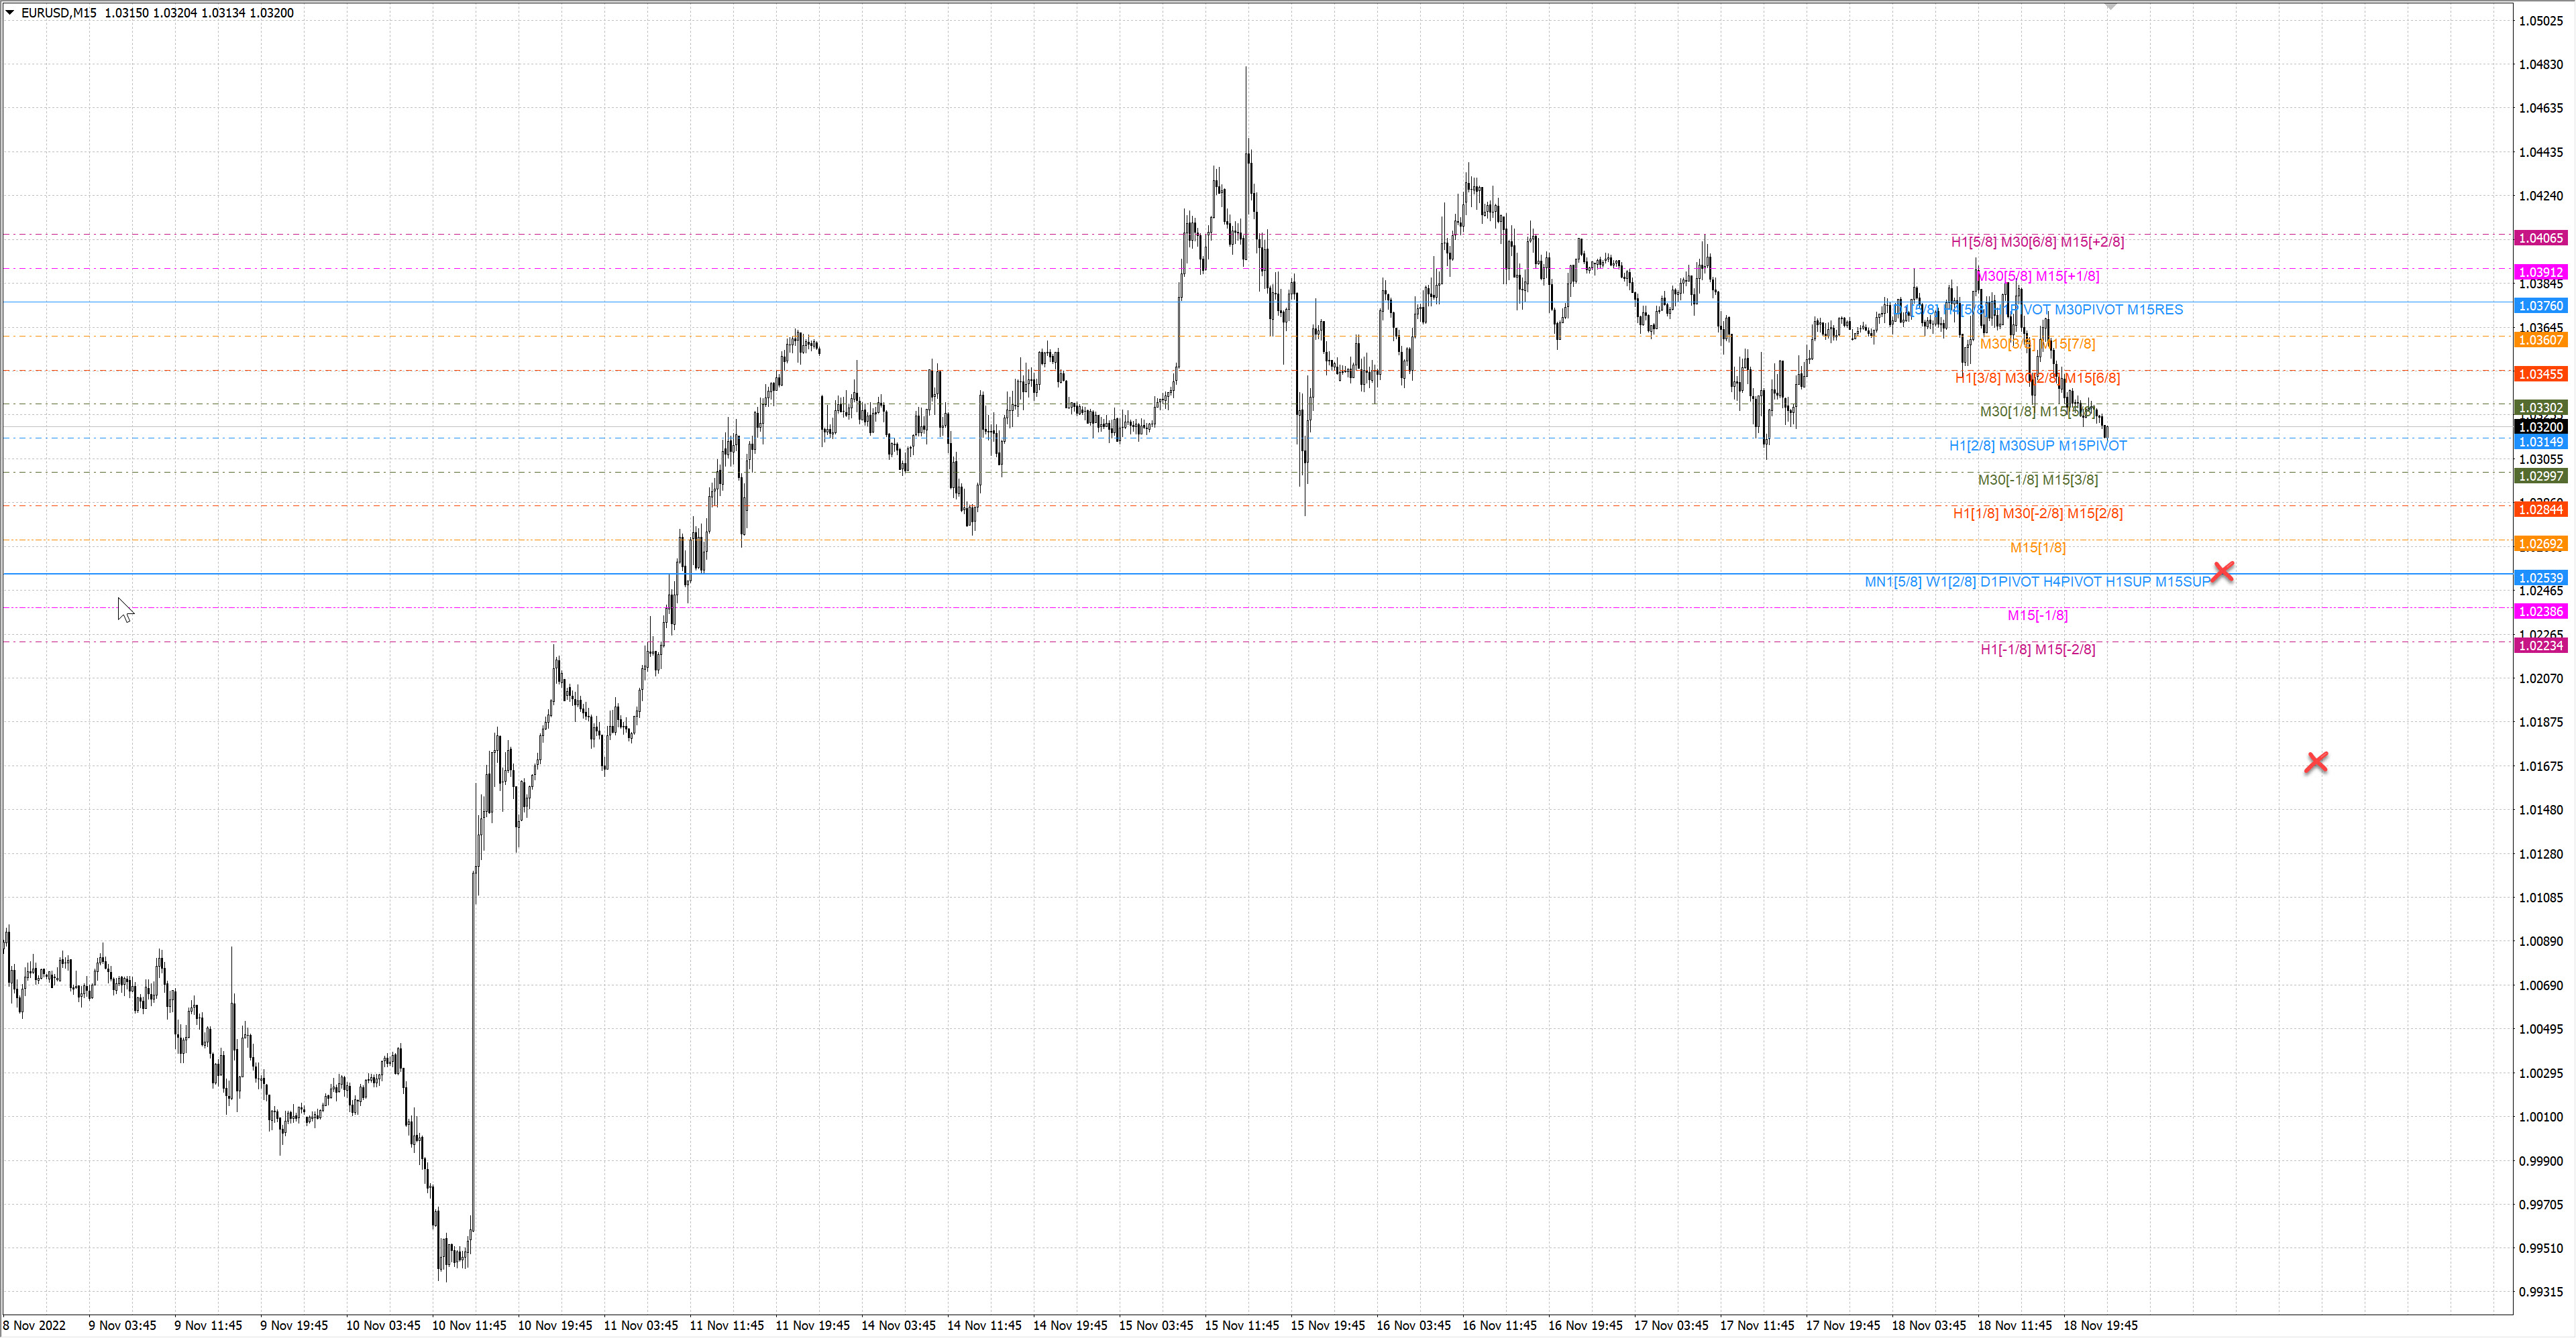Select the 'H1[5/8] M30[6/8] M15[+2/8]' level label
The height and width of the screenshot is (1338, 2576).
pos(2037,242)
